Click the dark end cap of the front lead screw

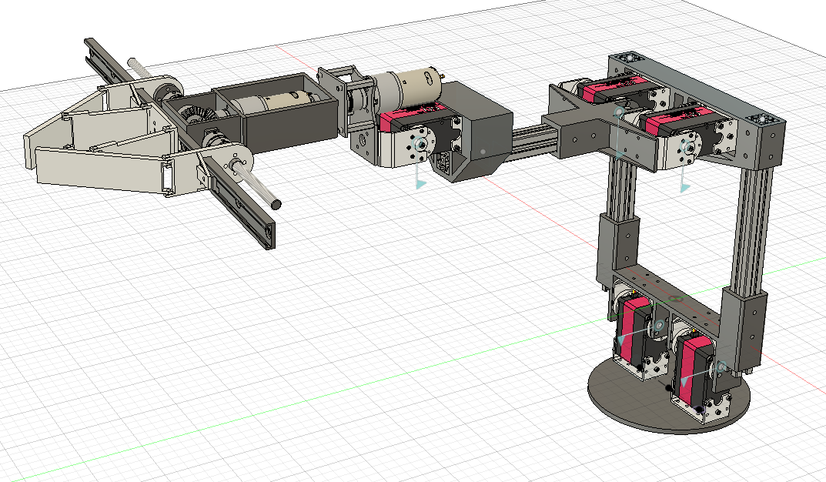(276, 204)
